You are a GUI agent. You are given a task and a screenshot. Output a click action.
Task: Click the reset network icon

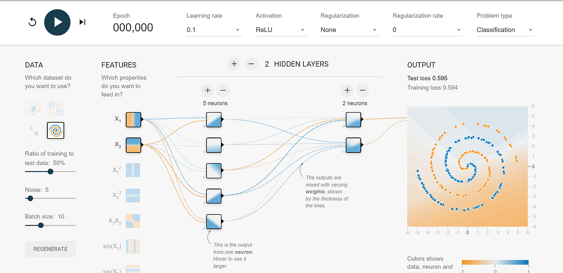coord(32,22)
